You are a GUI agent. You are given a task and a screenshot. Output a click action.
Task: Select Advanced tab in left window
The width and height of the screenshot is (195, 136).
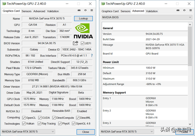click(x=39, y=11)
